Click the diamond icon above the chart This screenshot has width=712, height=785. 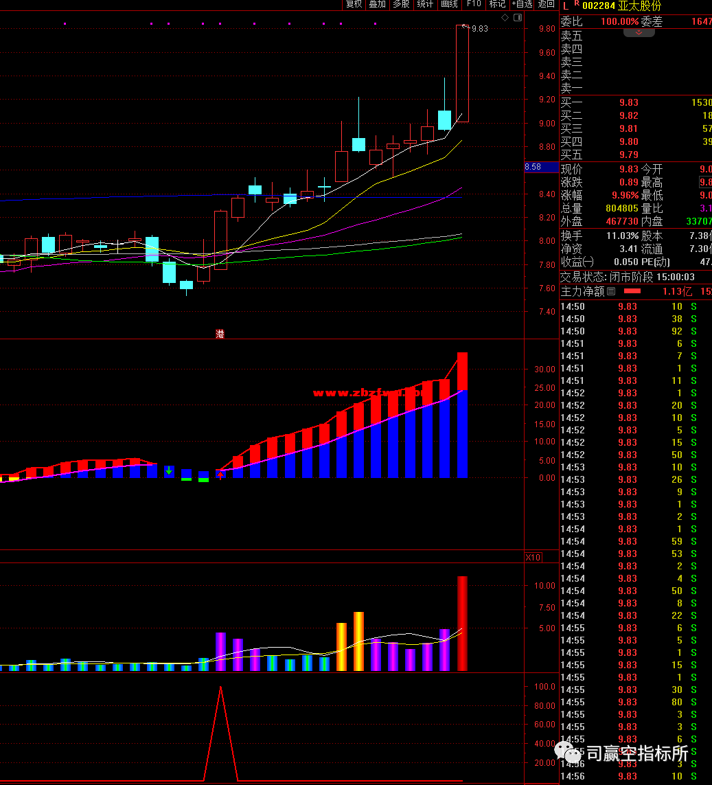tap(505, 17)
